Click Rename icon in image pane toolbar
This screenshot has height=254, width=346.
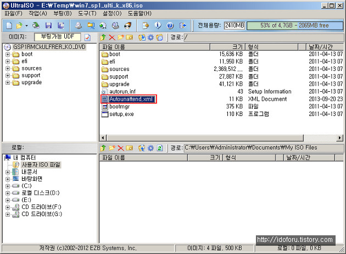point(129,37)
